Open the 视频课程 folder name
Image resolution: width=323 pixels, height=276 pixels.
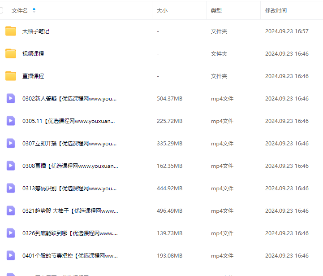(x=33, y=54)
